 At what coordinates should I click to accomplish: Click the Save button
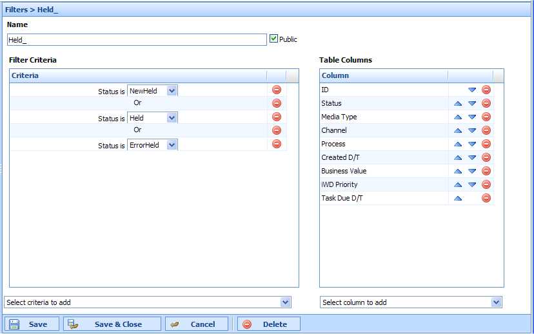coord(32,324)
